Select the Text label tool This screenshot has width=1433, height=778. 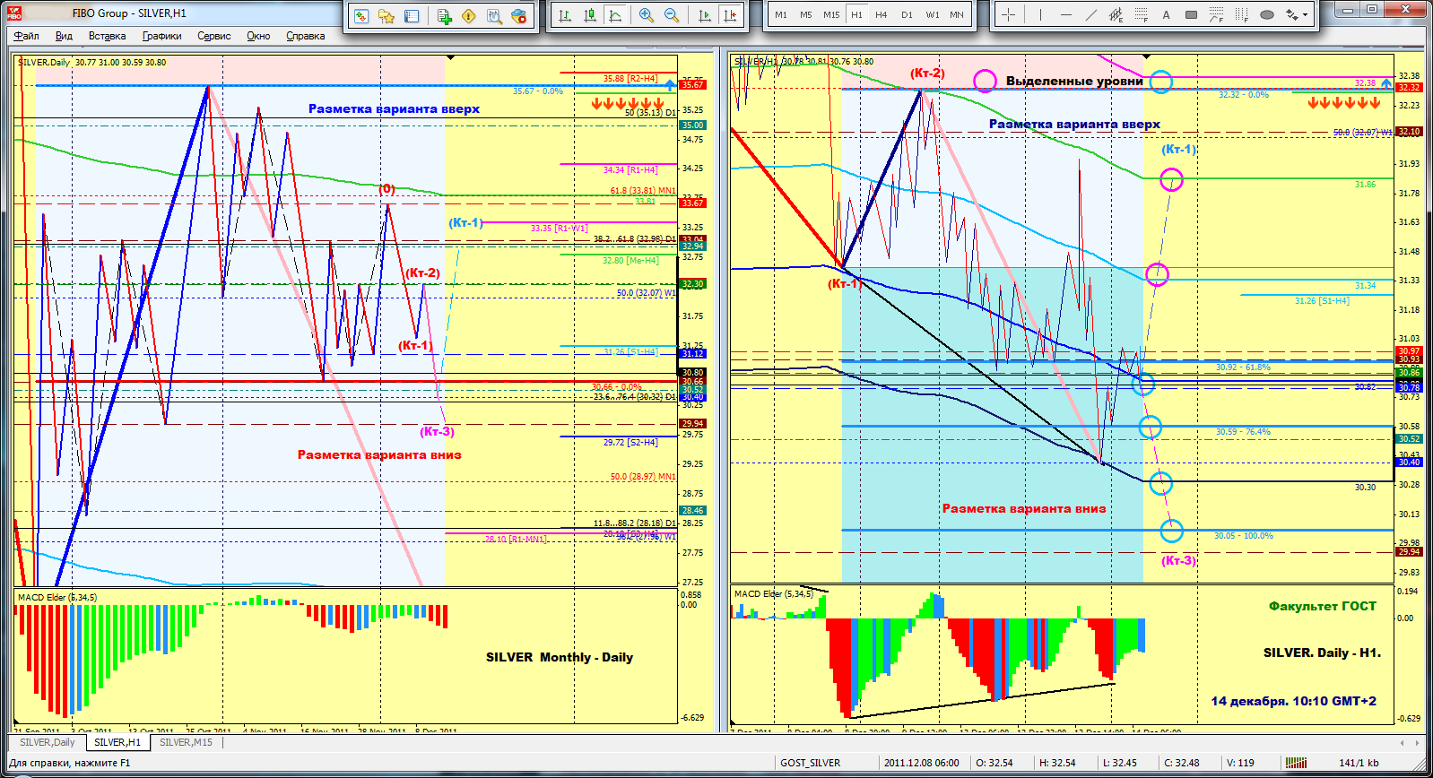tap(1166, 14)
